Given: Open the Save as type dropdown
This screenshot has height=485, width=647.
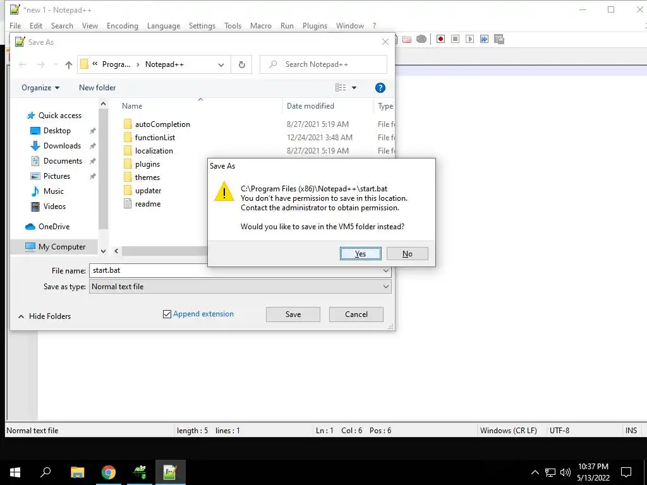Looking at the screenshot, I should tap(239, 287).
